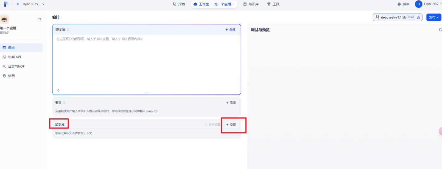Click the 发布 publish button
Image resolution: width=442 pixels, height=169 pixels.
(434, 17)
